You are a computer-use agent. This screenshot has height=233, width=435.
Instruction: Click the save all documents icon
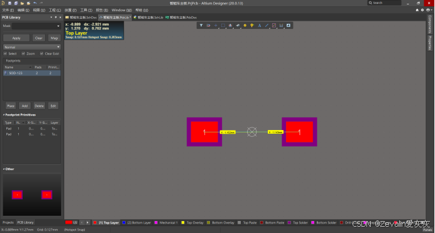[16, 3]
